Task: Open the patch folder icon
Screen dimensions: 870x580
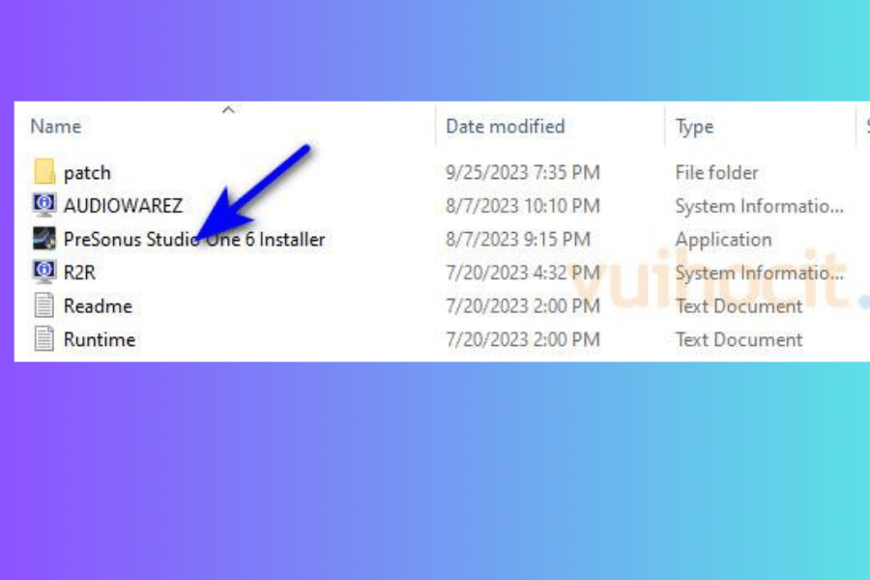Action: [x=44, y=171]
